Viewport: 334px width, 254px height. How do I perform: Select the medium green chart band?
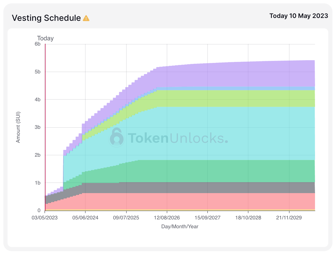[x=234, y=171]
